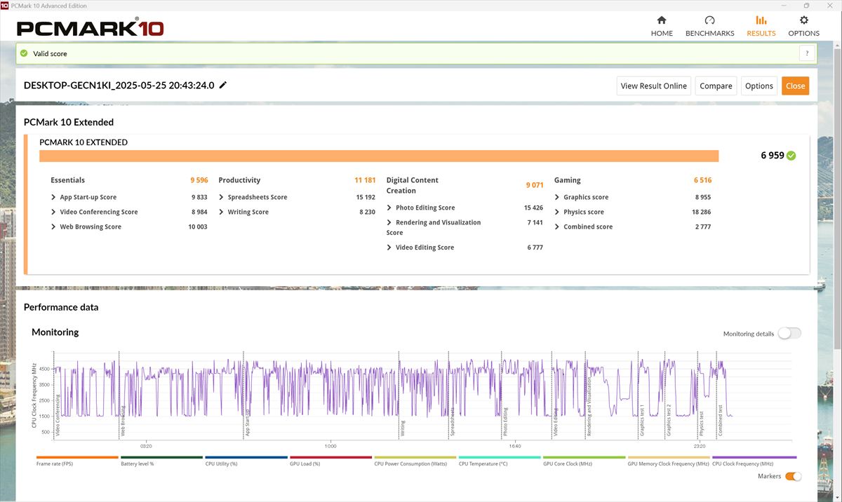The width and height of the screenshot is (842, 502).
Task: Click View Result Online button
Action: [654, 86]
